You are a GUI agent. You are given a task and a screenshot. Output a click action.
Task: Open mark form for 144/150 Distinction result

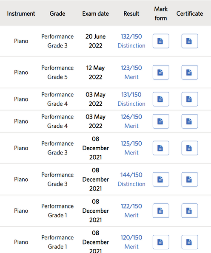[161, 179]
